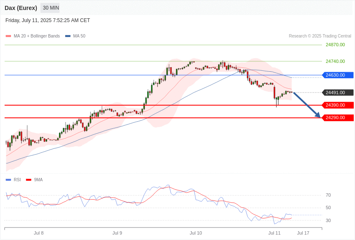Viewport: 355px width, 240px height.
Task: Click the Jul 17 date axis label
Action: tap(303, 233)
